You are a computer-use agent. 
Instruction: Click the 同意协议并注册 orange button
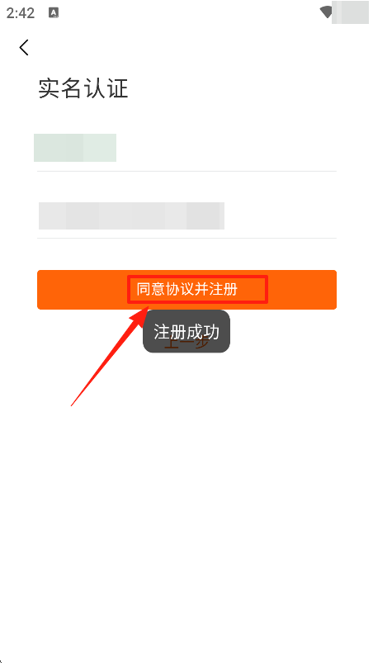coord(186,290)
